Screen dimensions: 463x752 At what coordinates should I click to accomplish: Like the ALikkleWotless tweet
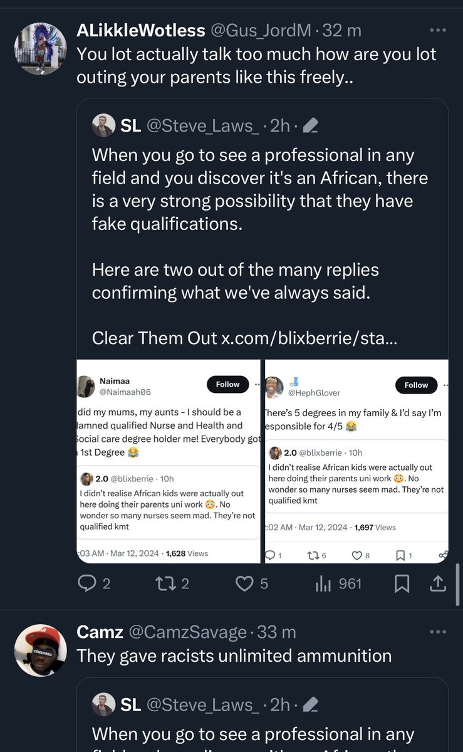click(x=243, y=584)
